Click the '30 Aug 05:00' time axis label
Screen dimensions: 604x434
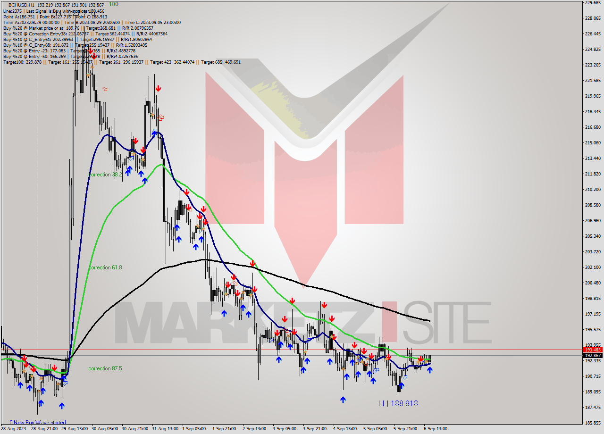(105, 429)
